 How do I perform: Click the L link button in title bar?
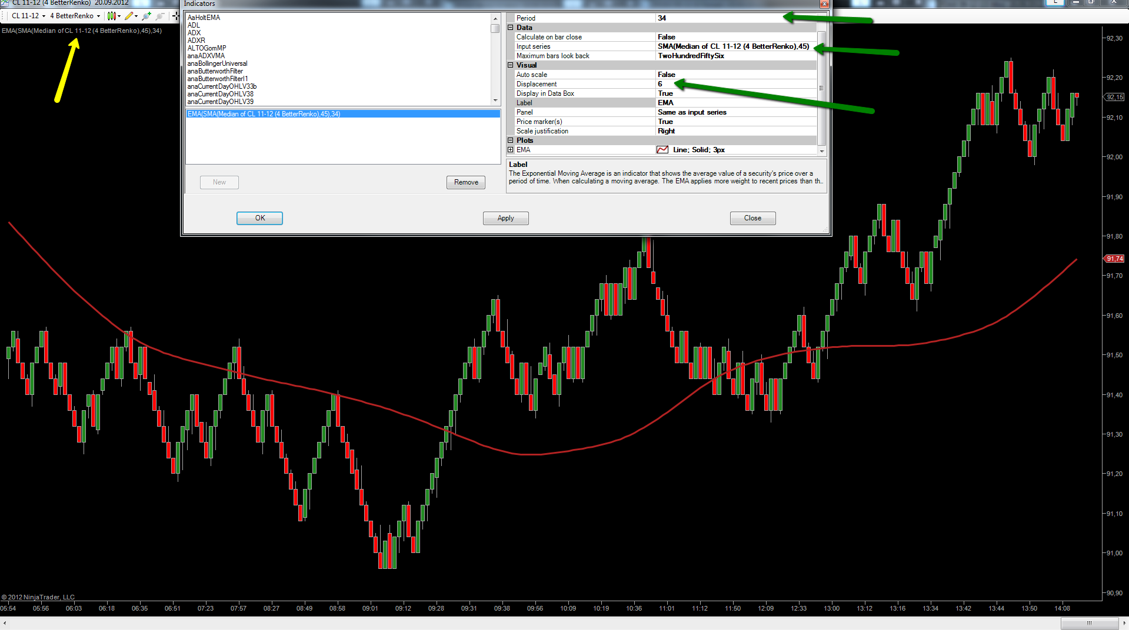point(1055,2)
